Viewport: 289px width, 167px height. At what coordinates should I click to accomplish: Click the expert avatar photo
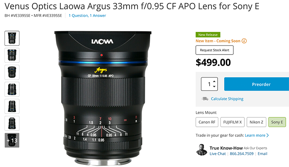201,150
